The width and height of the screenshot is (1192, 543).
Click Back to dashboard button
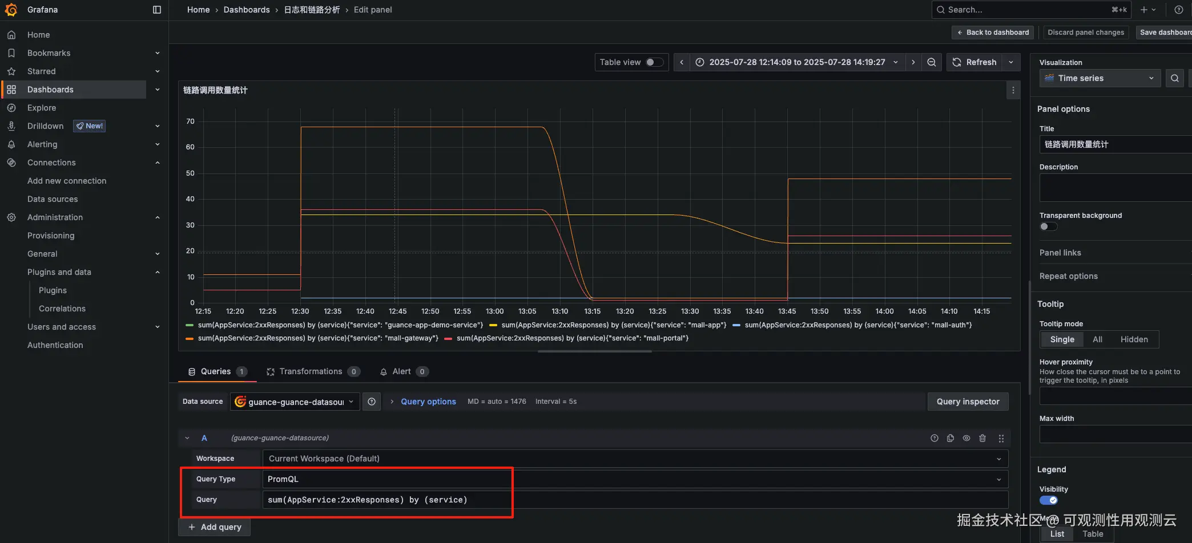992,33
